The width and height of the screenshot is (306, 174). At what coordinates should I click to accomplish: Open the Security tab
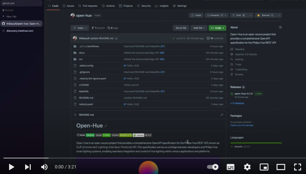pyautogui.click(x=144, y=6)
